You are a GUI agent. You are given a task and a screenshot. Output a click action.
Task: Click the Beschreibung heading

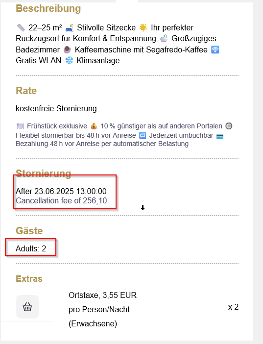click(x=48, y=8)
